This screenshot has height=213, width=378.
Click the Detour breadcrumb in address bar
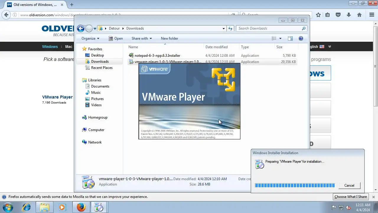[x=114, y=28]
